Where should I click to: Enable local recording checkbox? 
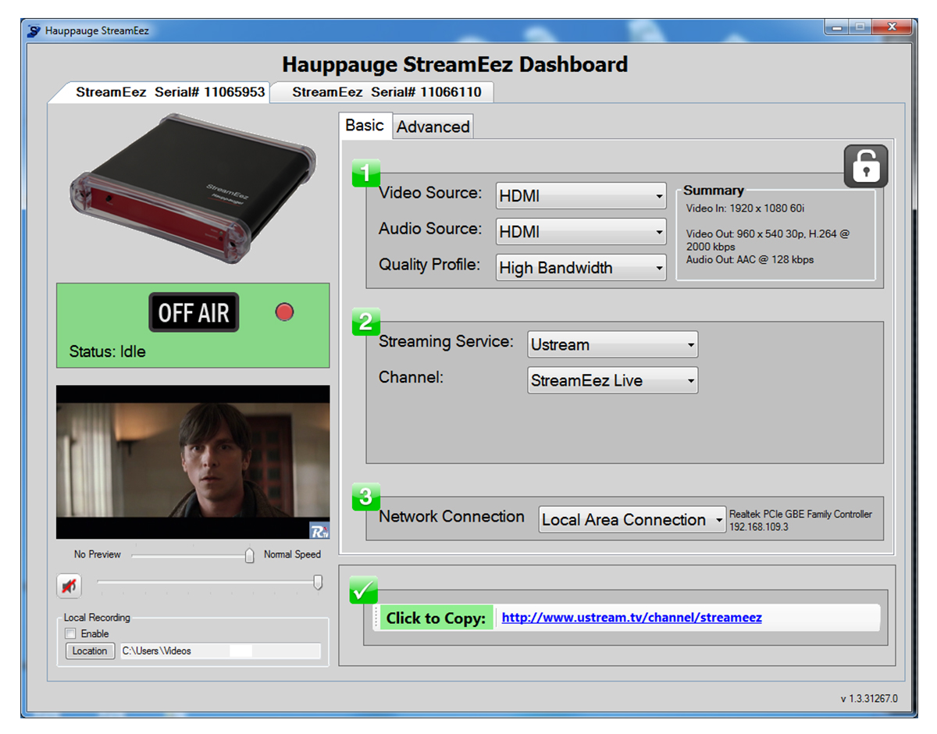71,633
